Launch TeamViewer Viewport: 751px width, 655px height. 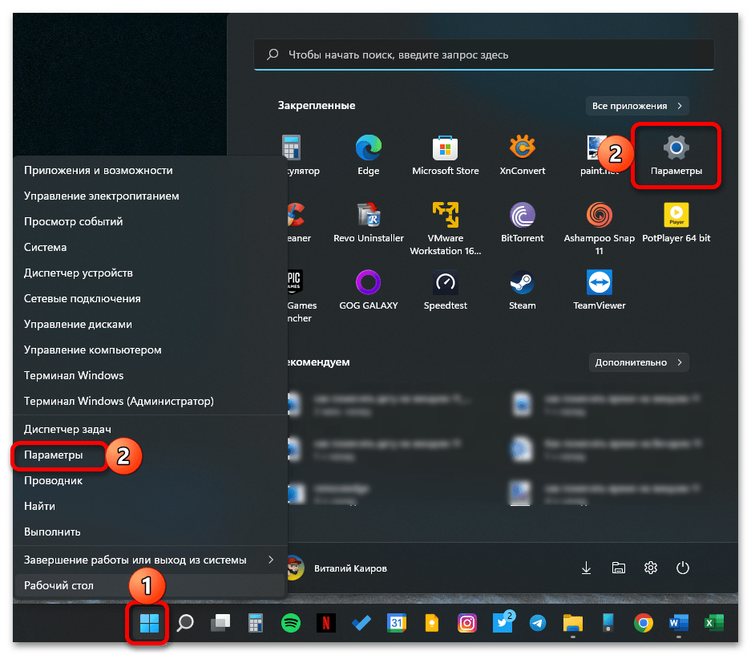click(x=599, y=290)
